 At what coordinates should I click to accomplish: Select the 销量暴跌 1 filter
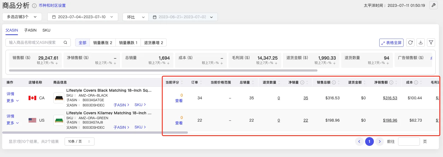point(128,43)
